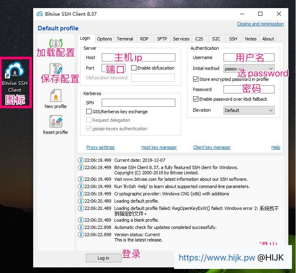
Task: Check GSS/Kerberos key exchange option
Action: (x=89, y=112)
